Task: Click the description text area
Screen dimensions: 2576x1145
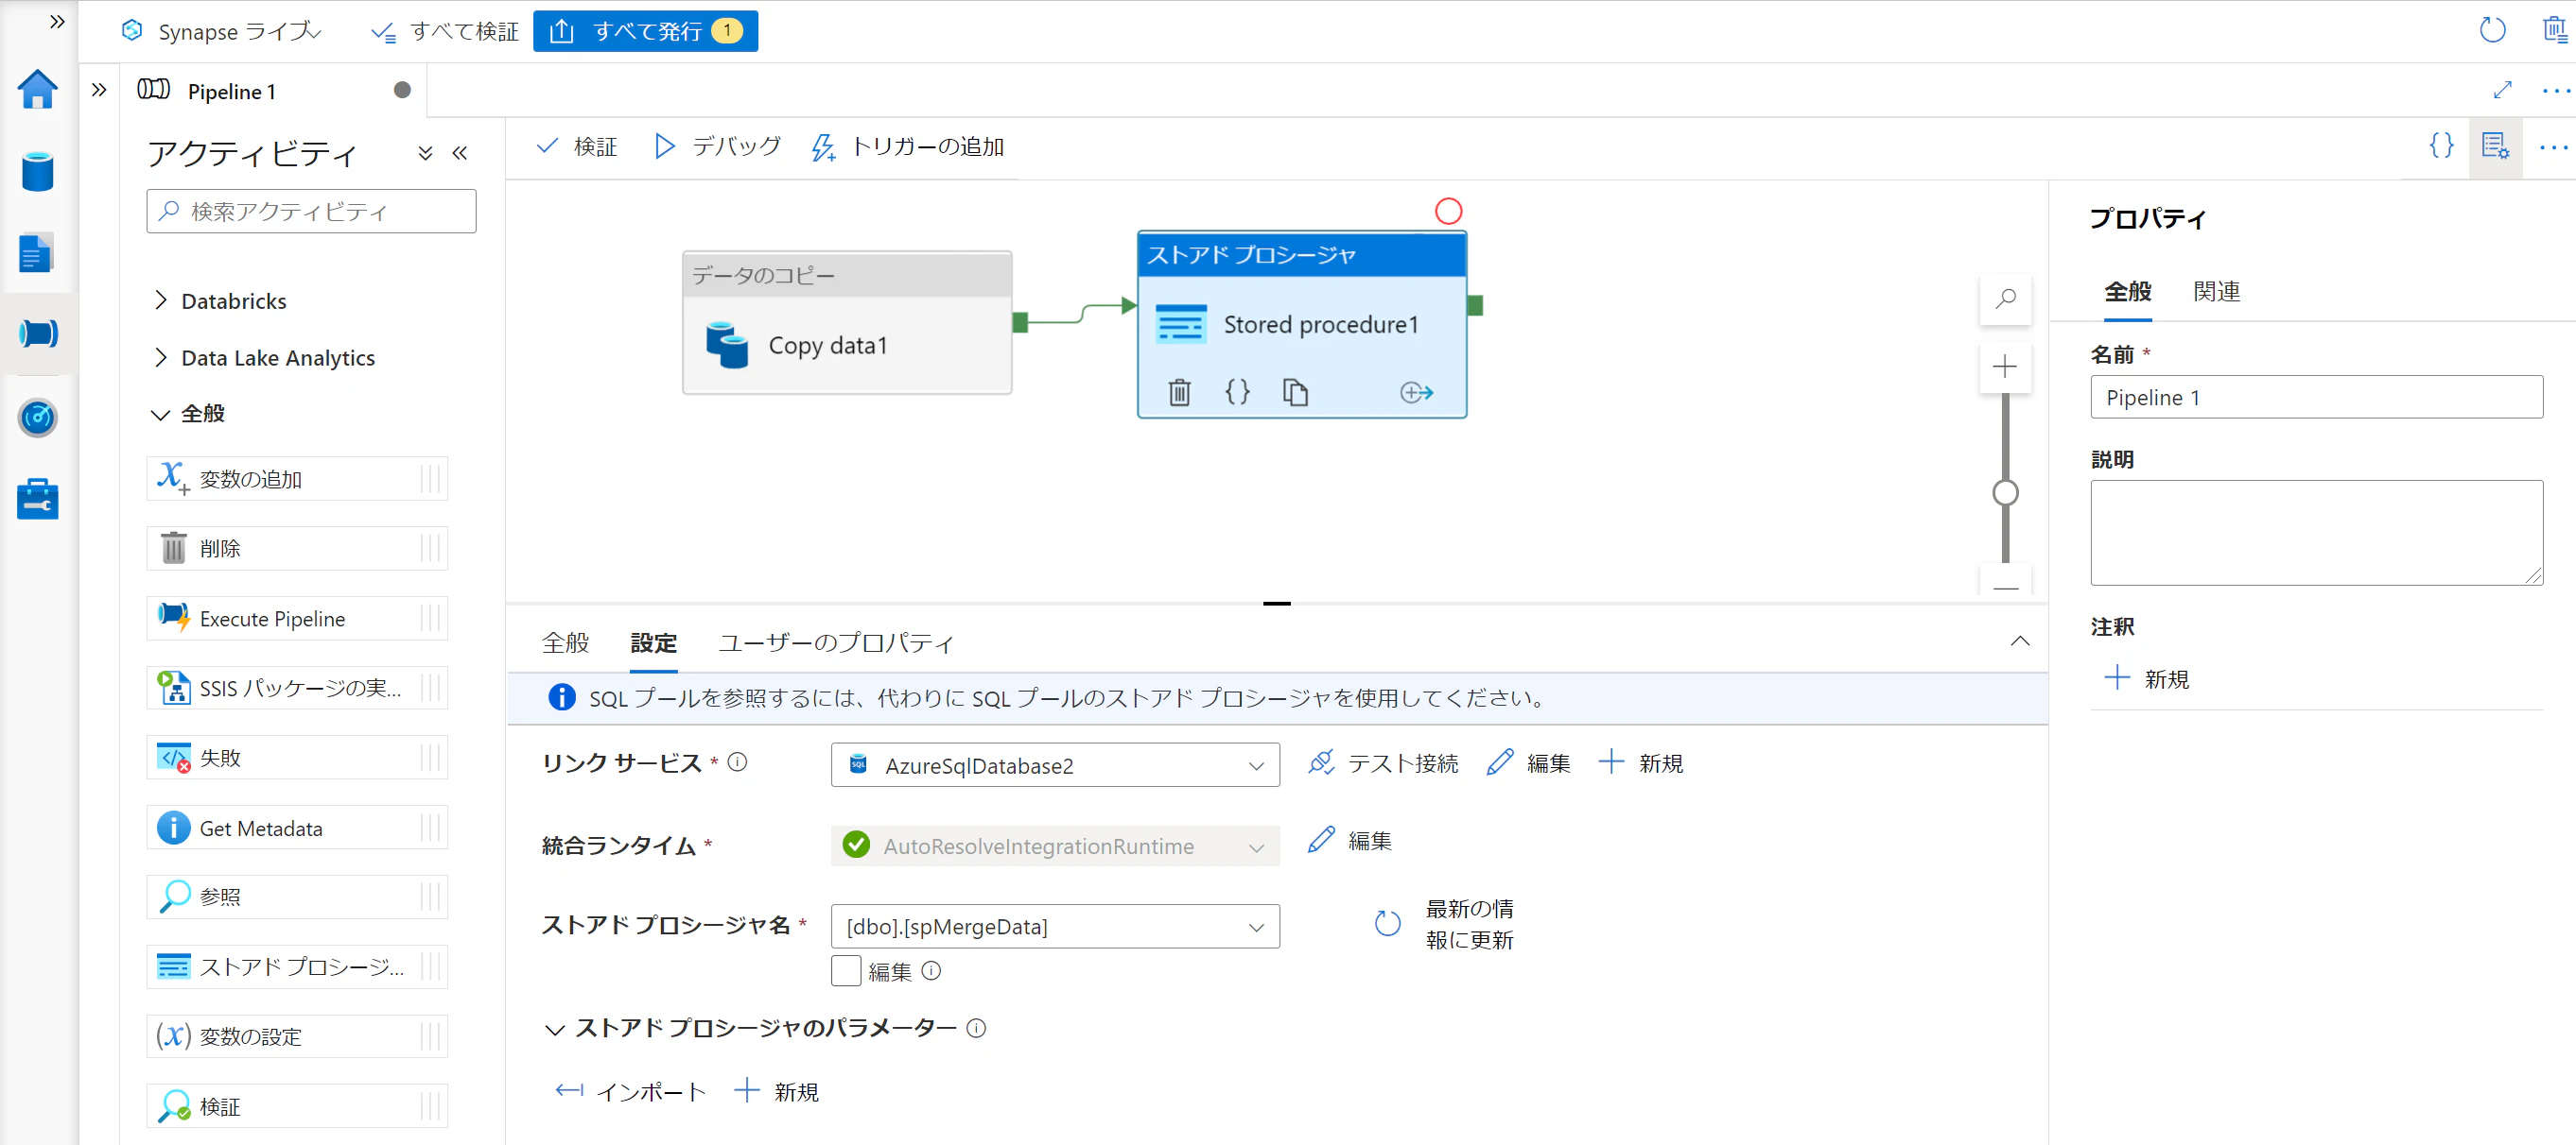Action: pos(2316,533)
